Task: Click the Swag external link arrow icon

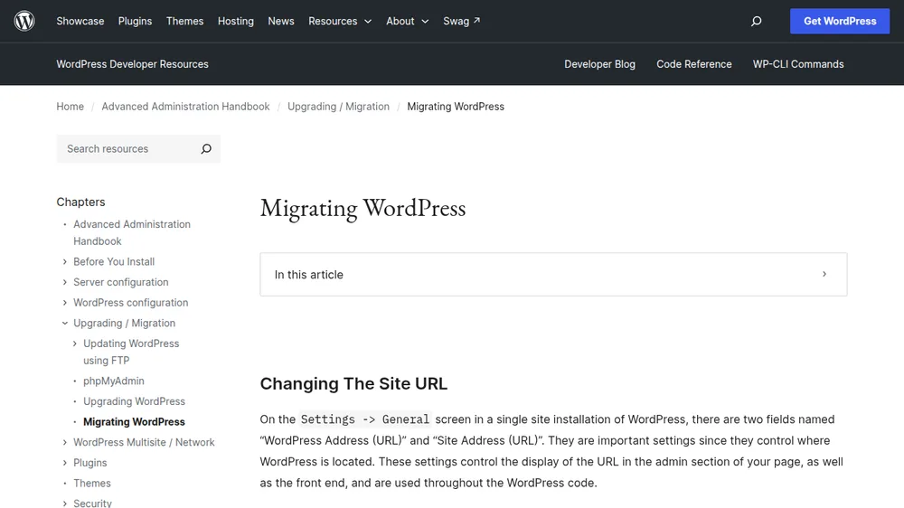Action: (476, 20)
